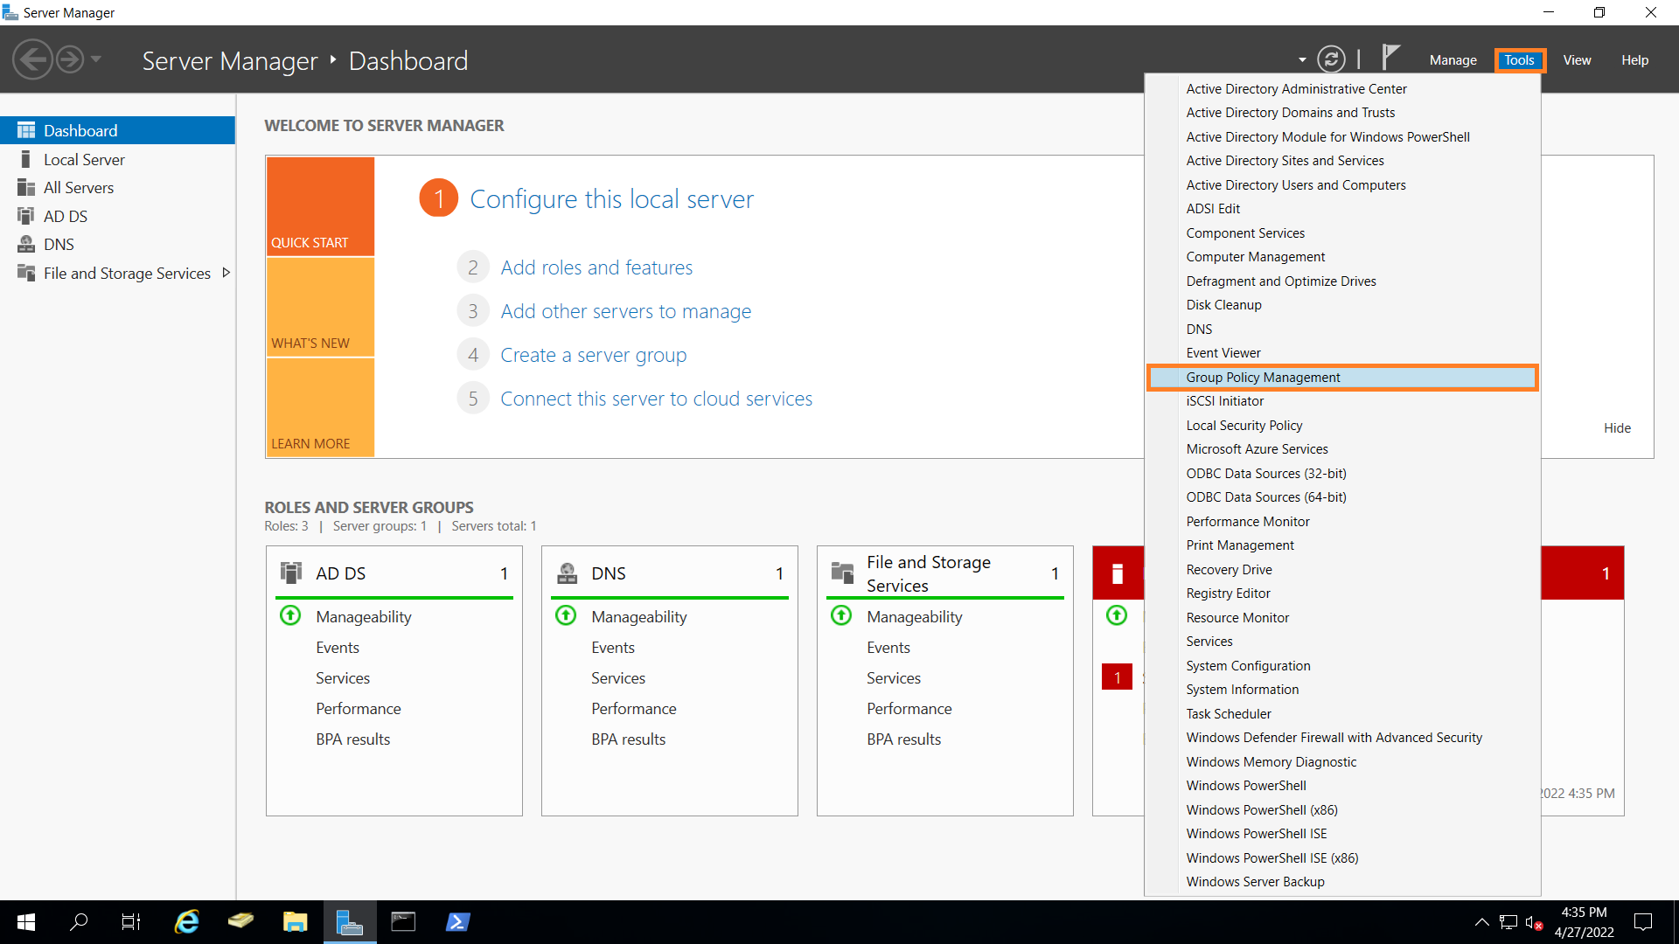Click red alert count badge in partially hidden tile
The width and height of the screenshot is (1679, 944).
[1117, 677]
